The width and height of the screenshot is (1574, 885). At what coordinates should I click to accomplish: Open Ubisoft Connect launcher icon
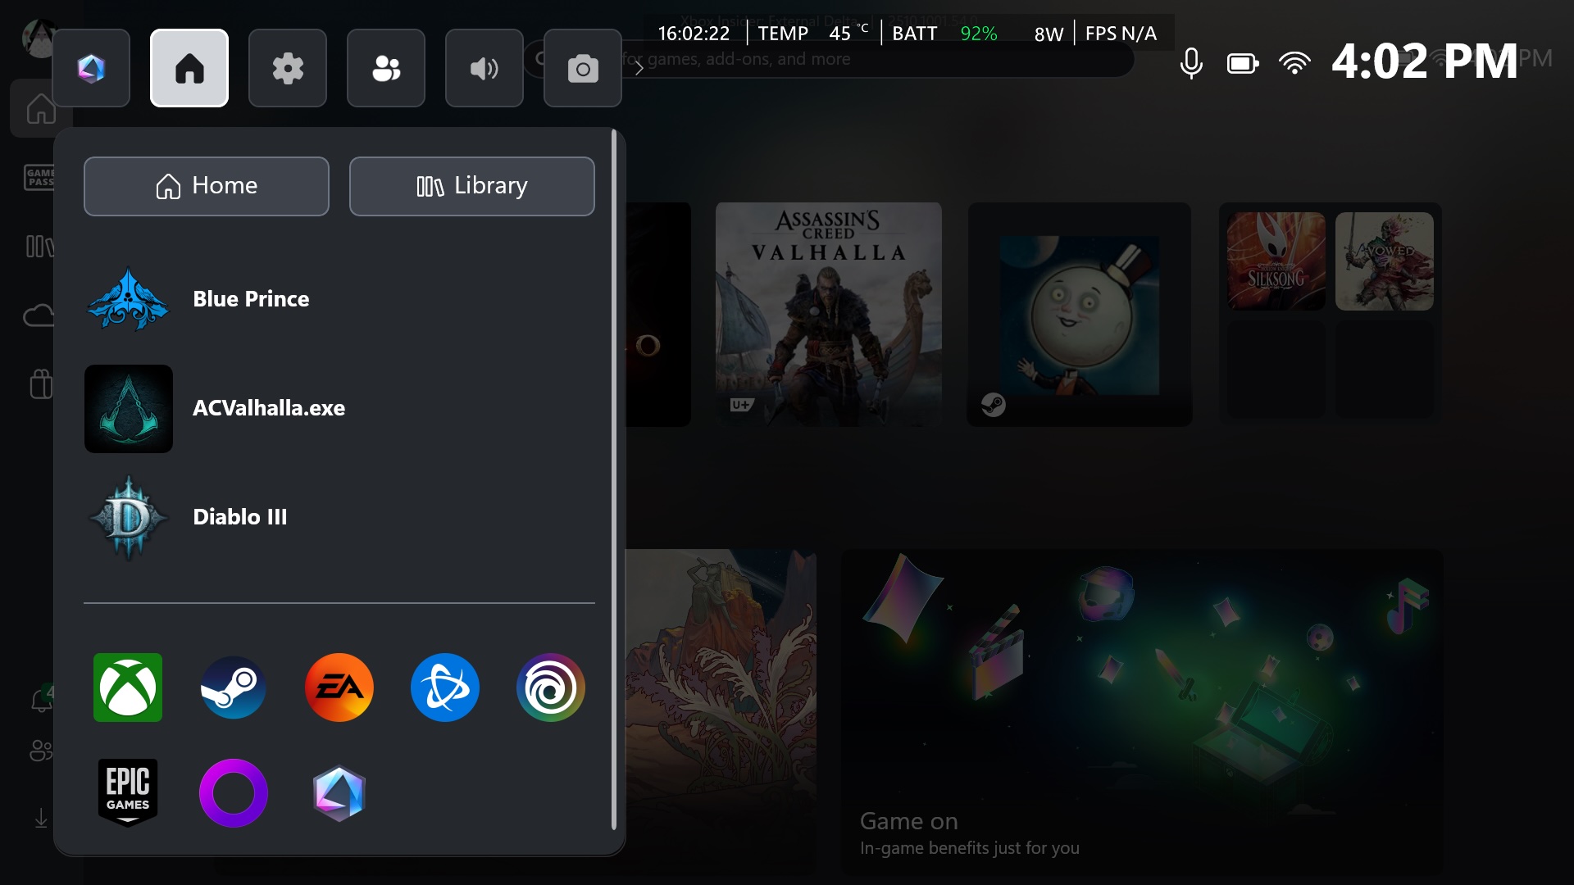(x=550, y=688)
